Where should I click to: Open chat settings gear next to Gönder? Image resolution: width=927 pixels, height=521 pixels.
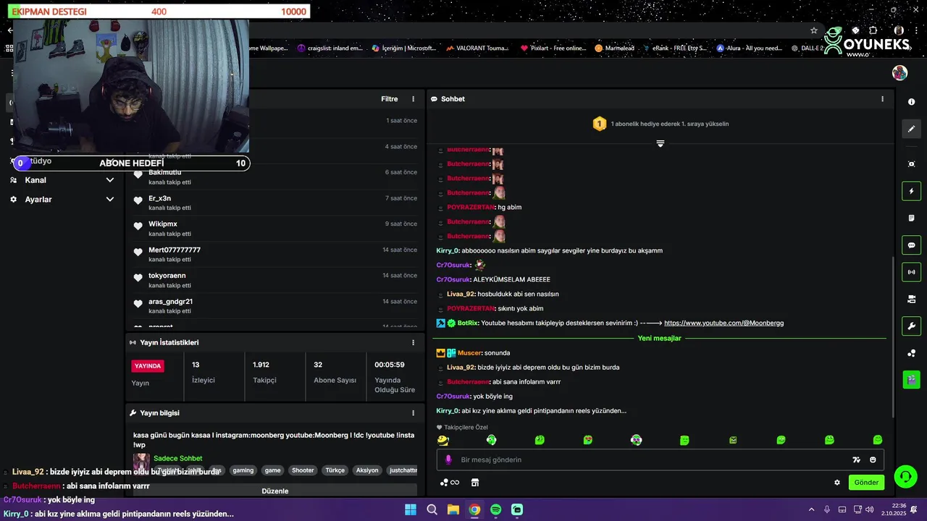pyautogui.click(x=837, y=483)
